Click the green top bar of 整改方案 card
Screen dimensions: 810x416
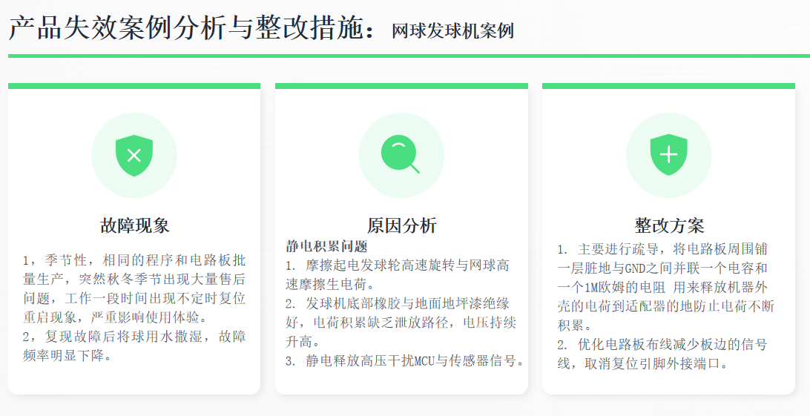tap(668, 86)
